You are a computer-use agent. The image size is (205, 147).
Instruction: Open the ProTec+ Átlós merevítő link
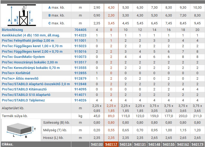coord(20,79)
